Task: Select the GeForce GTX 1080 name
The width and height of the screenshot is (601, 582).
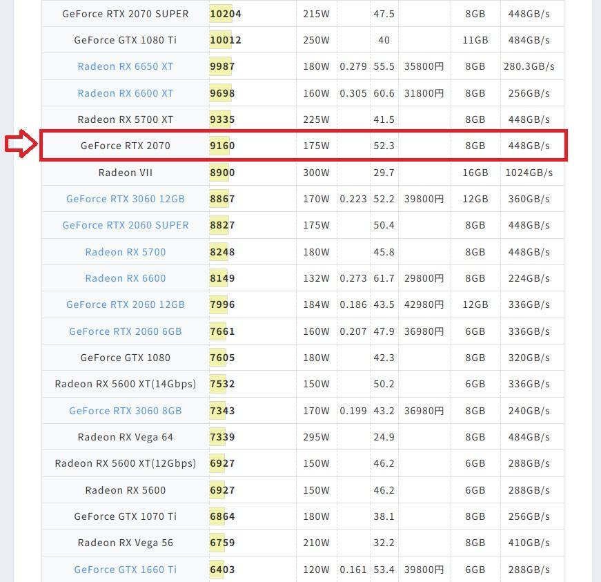Action: pos(126,358)
